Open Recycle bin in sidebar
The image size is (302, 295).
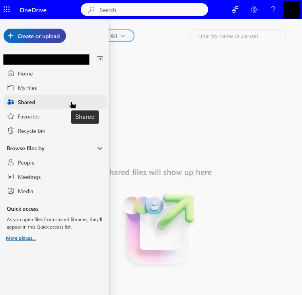coord(55,131)
